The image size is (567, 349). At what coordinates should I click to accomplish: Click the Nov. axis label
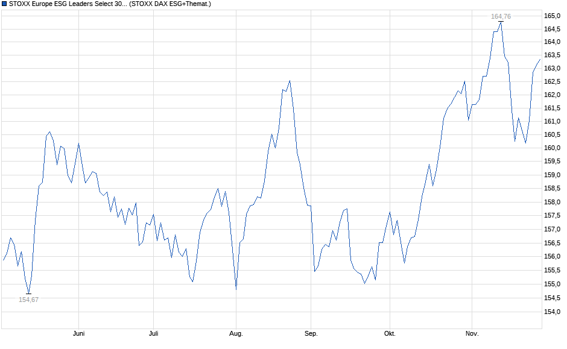pyautogui.click(x=472, y=332)
